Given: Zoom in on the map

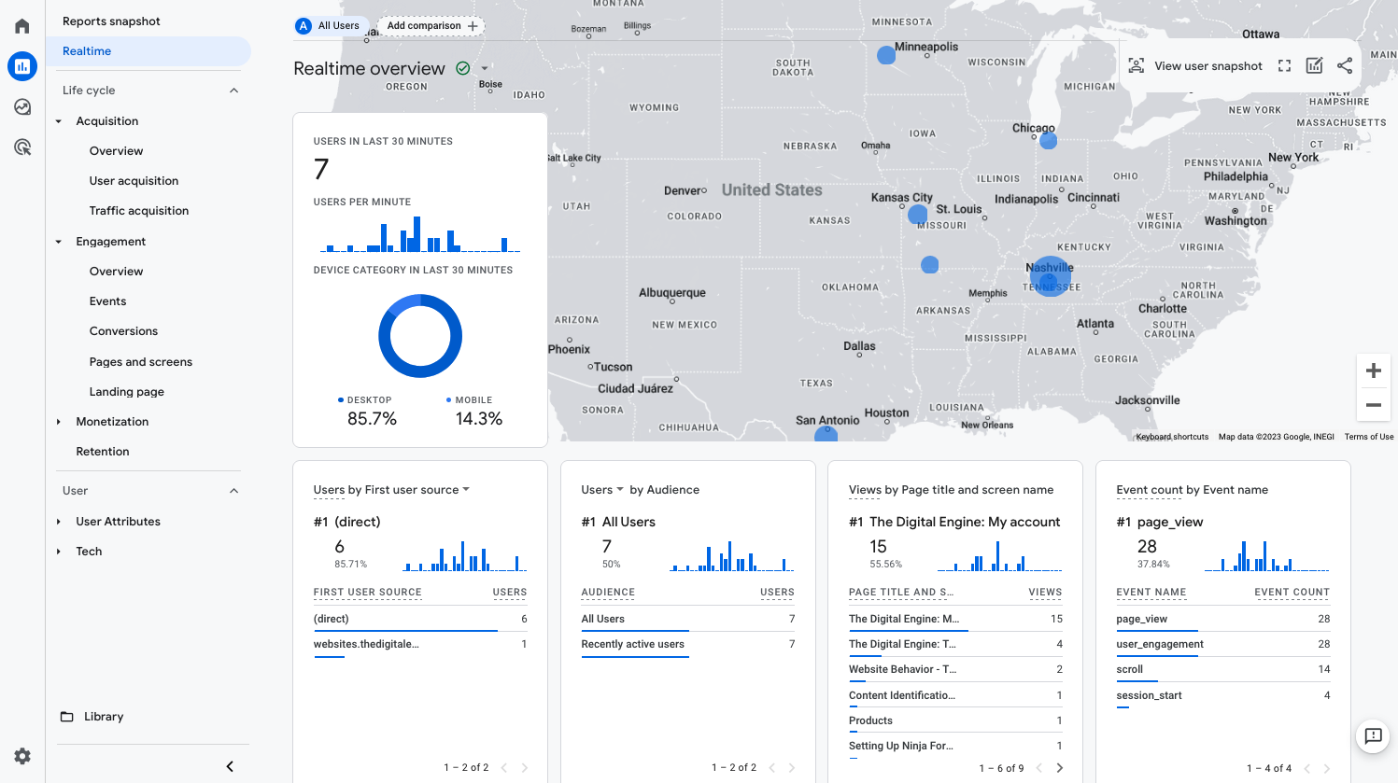Looking at the screenshot, I should click(x=1373, y=371).
